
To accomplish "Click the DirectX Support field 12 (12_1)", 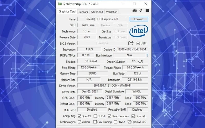I will 137,61.
